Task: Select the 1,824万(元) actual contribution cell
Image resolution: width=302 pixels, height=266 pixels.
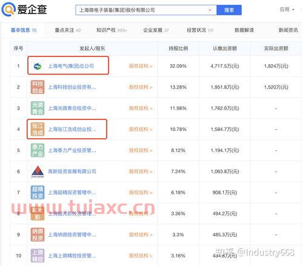Action: point(276,66)
